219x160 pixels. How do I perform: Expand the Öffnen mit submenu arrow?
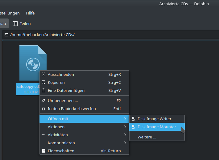click(x=125, y=119)
